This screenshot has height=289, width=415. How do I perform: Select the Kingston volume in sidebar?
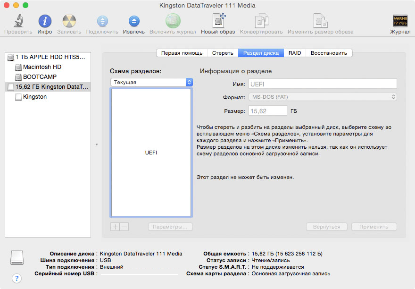click(34, 97)
